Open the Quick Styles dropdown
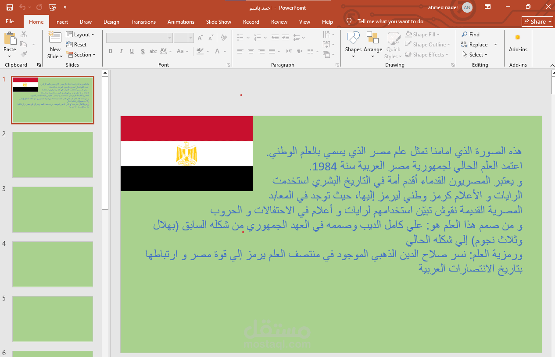 [x=393, y=45]
